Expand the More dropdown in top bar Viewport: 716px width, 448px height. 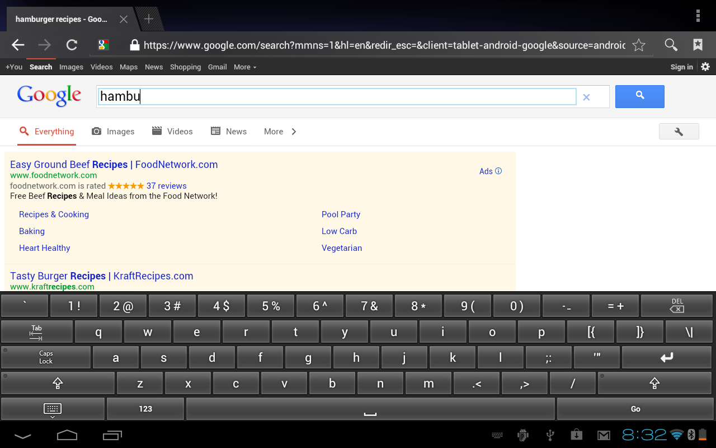click(x=245, y=67)
